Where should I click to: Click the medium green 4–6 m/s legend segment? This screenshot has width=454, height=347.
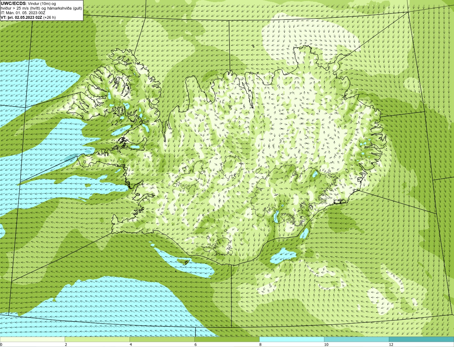click(163, 340)
